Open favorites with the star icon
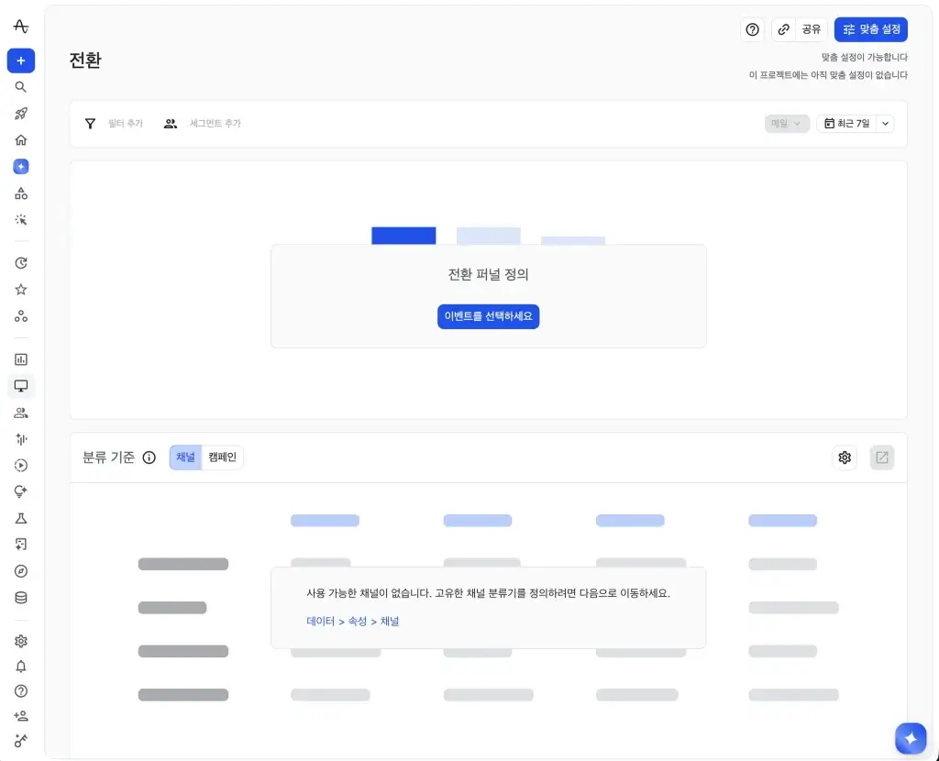This screenshot has width=939, height=761. 21,290
